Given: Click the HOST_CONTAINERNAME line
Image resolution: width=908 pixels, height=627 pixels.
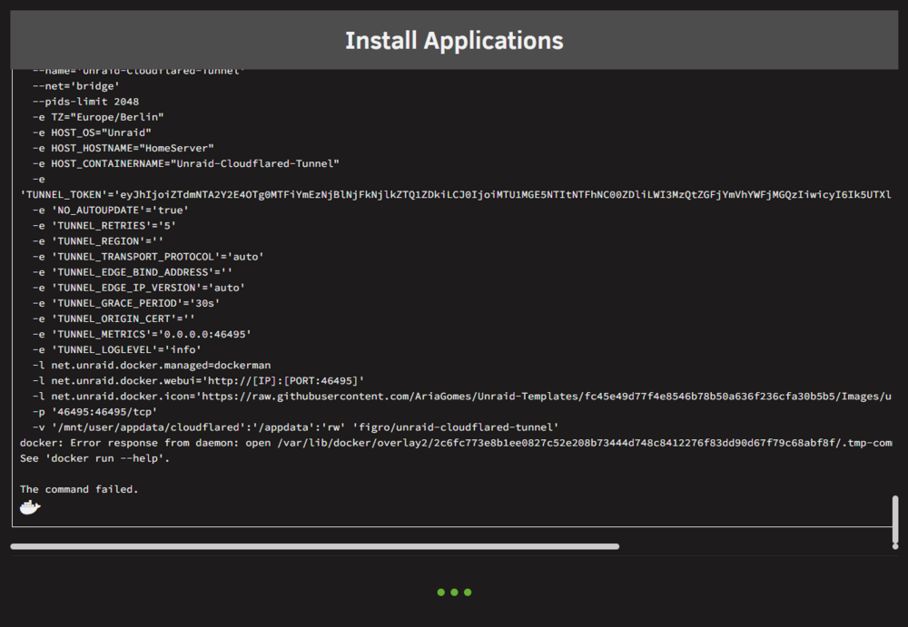Looking at the screenshot, I should (186, 164).
